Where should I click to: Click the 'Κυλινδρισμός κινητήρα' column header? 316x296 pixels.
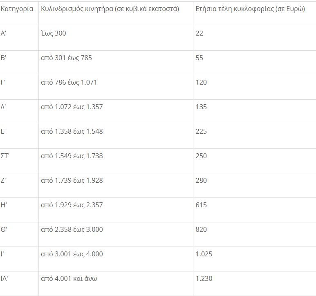click(x=110, y=9)
